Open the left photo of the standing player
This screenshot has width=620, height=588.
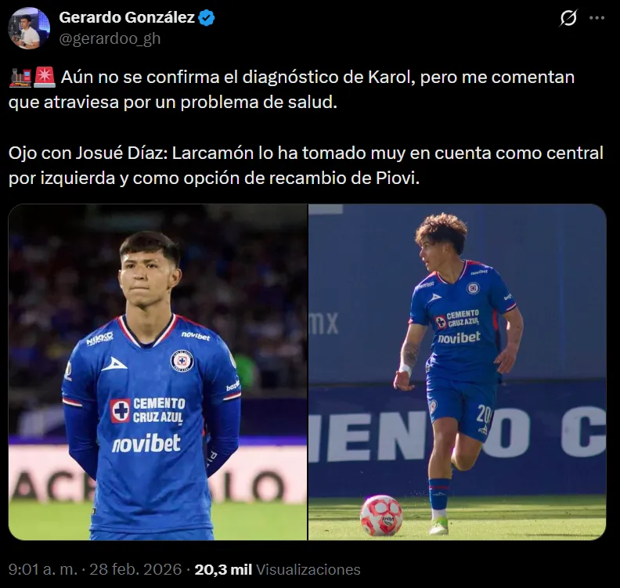tap(157, 372)
